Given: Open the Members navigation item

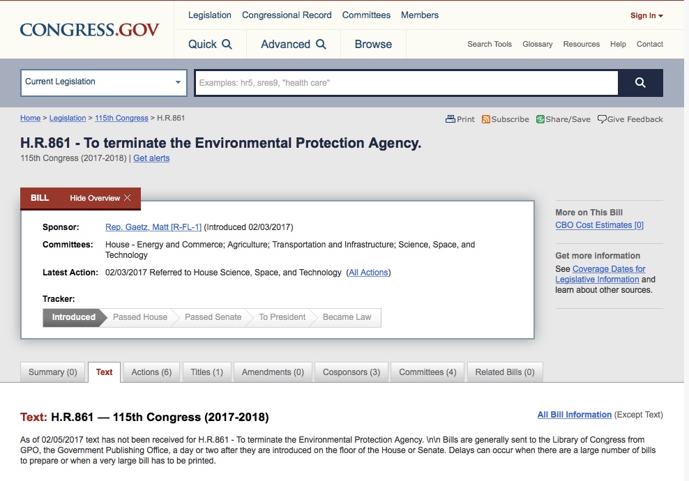Looking at the screenshot, I should (420, 15).
